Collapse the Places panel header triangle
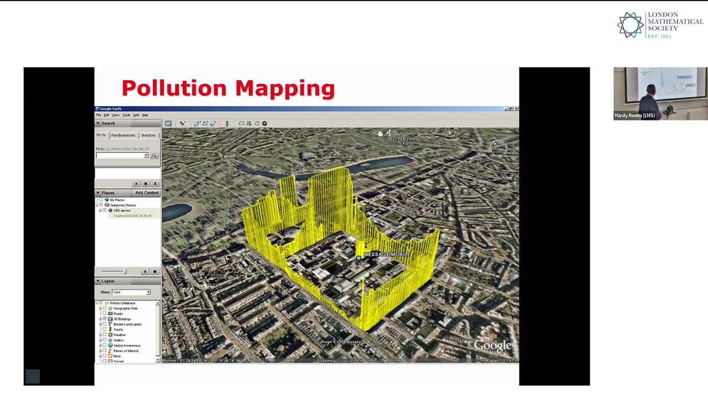This screenshot has width=708, height=398. (98, 192)
